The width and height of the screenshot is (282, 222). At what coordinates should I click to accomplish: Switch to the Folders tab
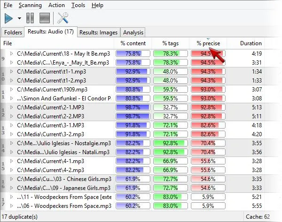(x=13, y=33)
